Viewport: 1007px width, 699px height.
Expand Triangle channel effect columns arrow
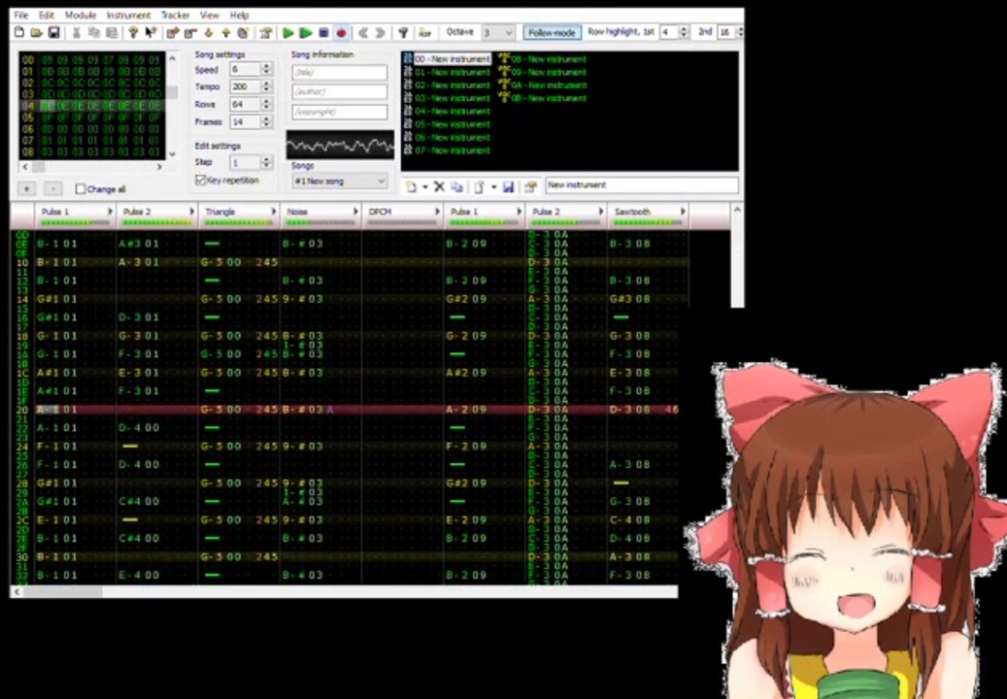[274, 212]
